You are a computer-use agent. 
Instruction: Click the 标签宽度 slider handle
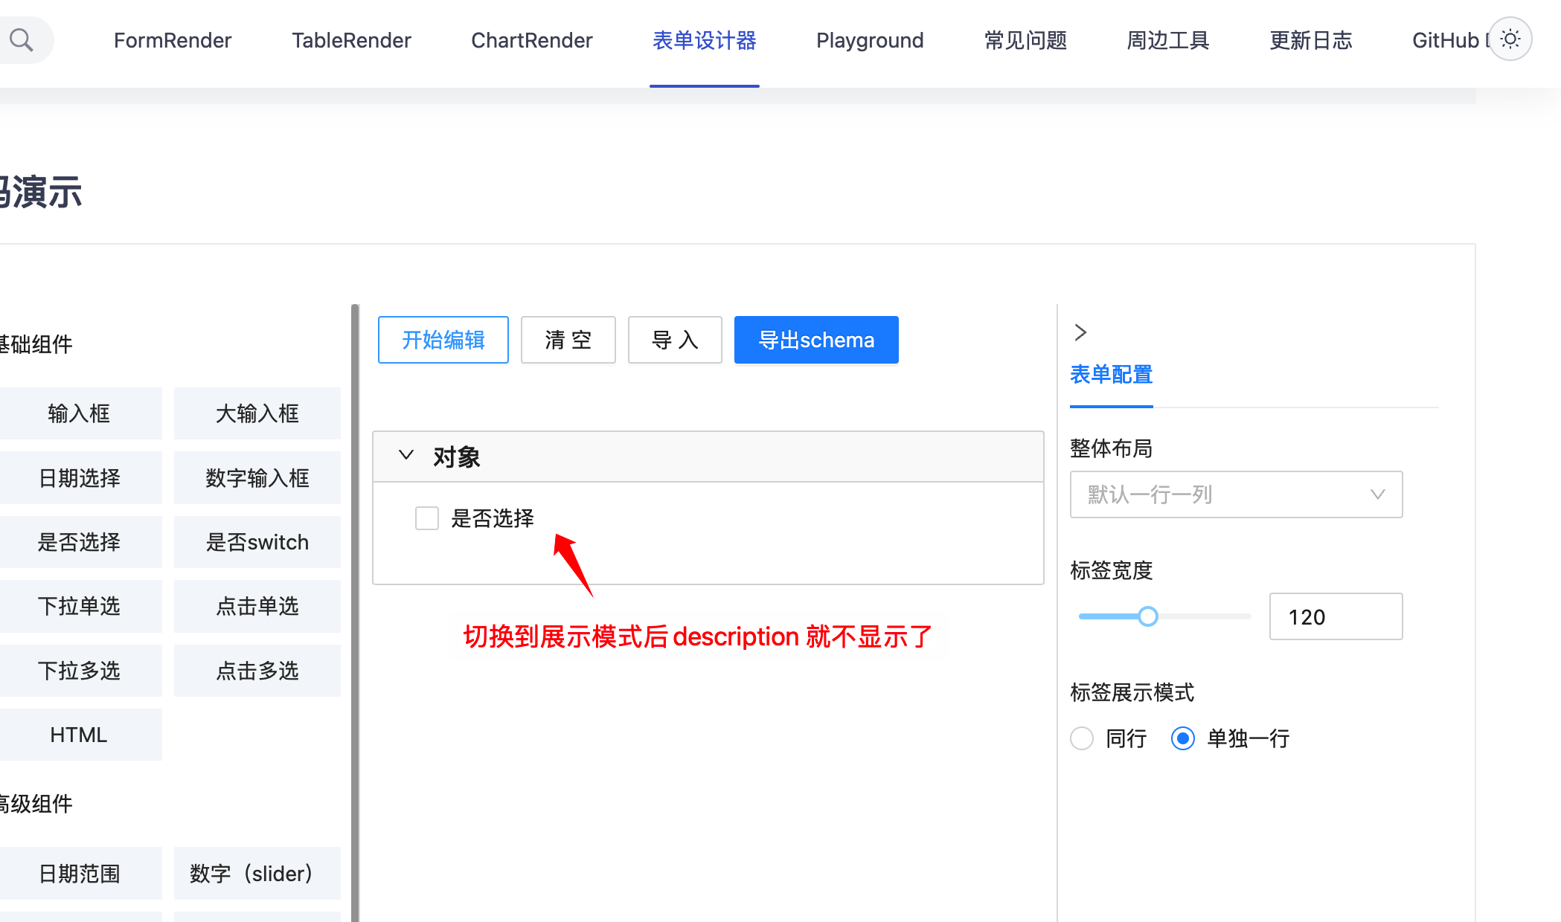click(x=1148, y=616)
